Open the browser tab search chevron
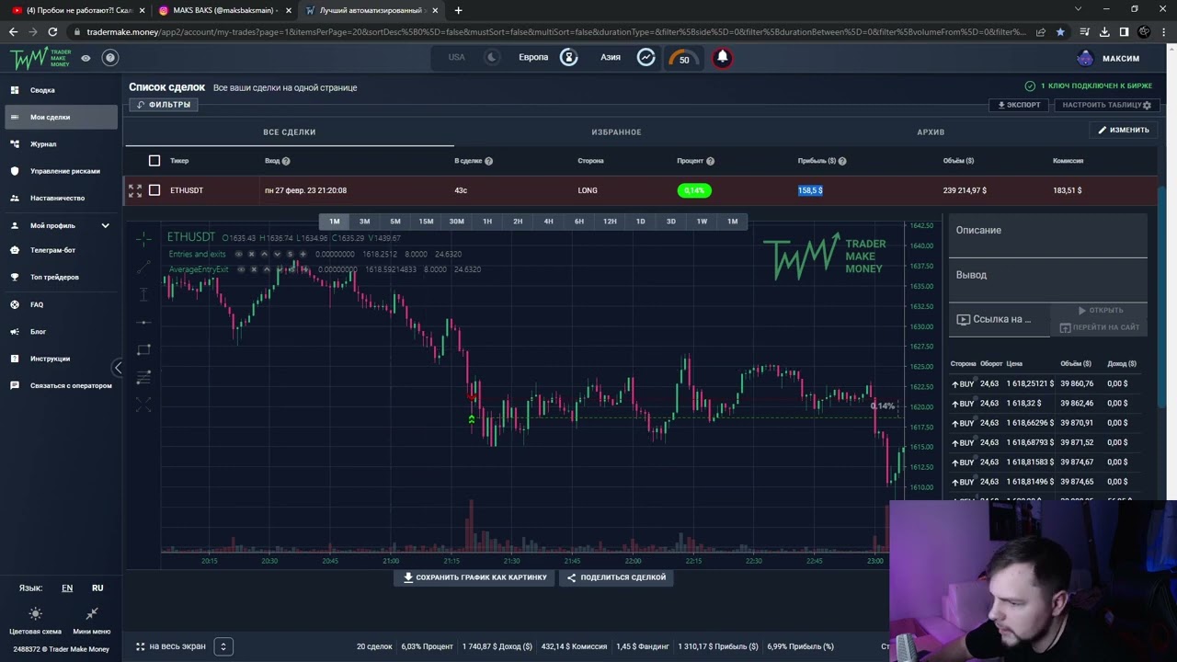 (x=1079, y=9)
